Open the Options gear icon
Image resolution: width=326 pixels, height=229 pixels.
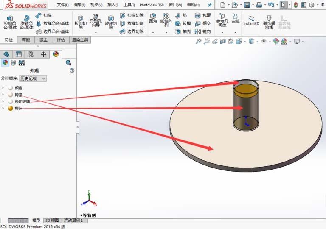pyautogui.click(x=312, y=5)
